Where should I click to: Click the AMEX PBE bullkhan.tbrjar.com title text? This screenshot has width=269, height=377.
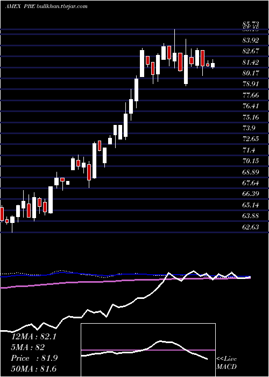click(46, 6)
